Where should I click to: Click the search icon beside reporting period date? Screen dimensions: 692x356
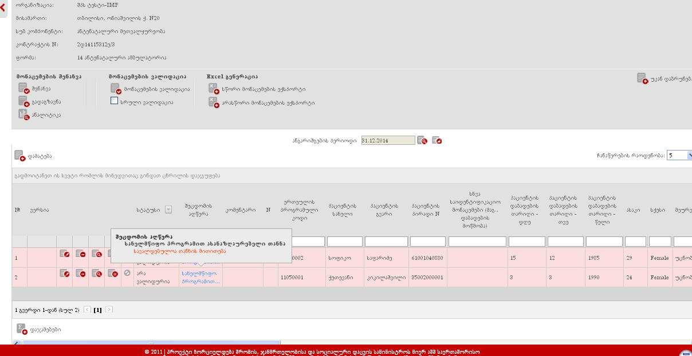click(422, 140)
